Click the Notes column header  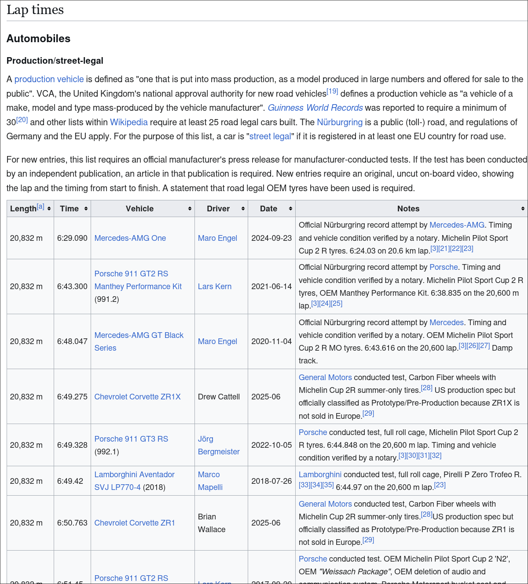(x=411, y=209)
